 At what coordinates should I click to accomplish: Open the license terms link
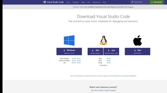tap(117, 76)
